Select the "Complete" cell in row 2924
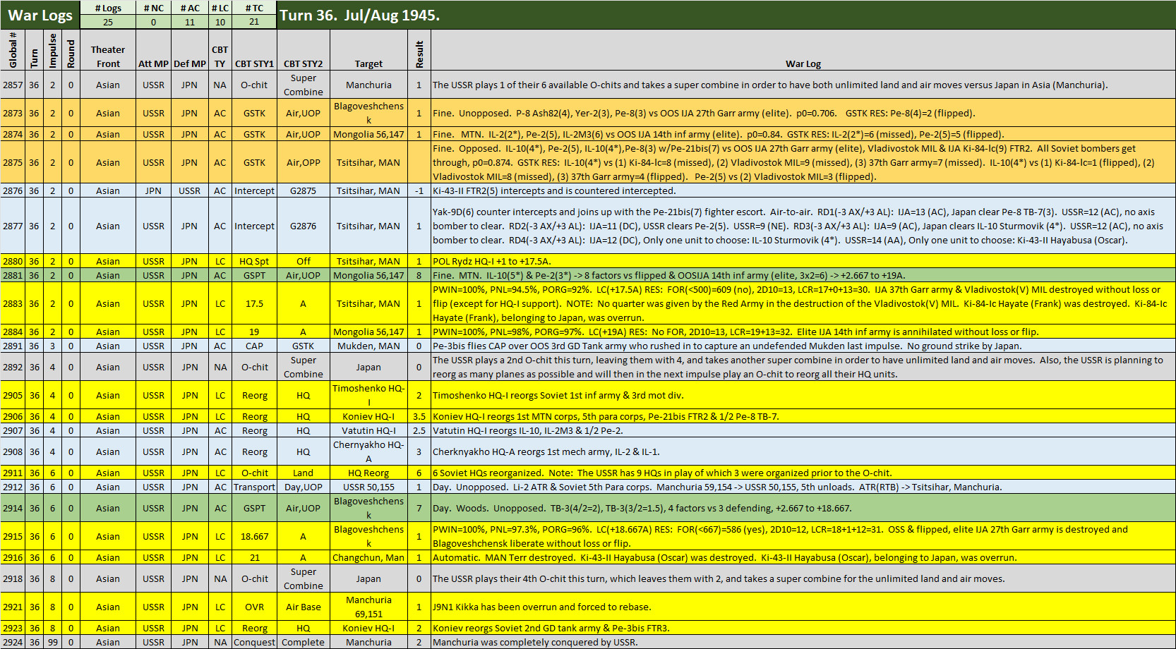Image resolution: width=1176 pixels, height=649 pixels. tap(304, 642)
